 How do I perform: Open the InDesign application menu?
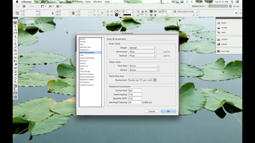coord(26,2)
